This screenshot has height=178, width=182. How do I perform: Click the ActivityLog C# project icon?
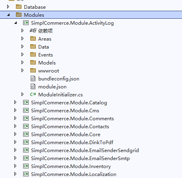(26, 23)
